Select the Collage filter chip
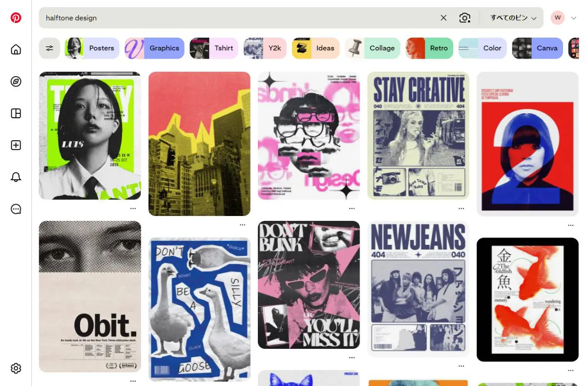The image size is (586, 386). (x=373, y=48)
